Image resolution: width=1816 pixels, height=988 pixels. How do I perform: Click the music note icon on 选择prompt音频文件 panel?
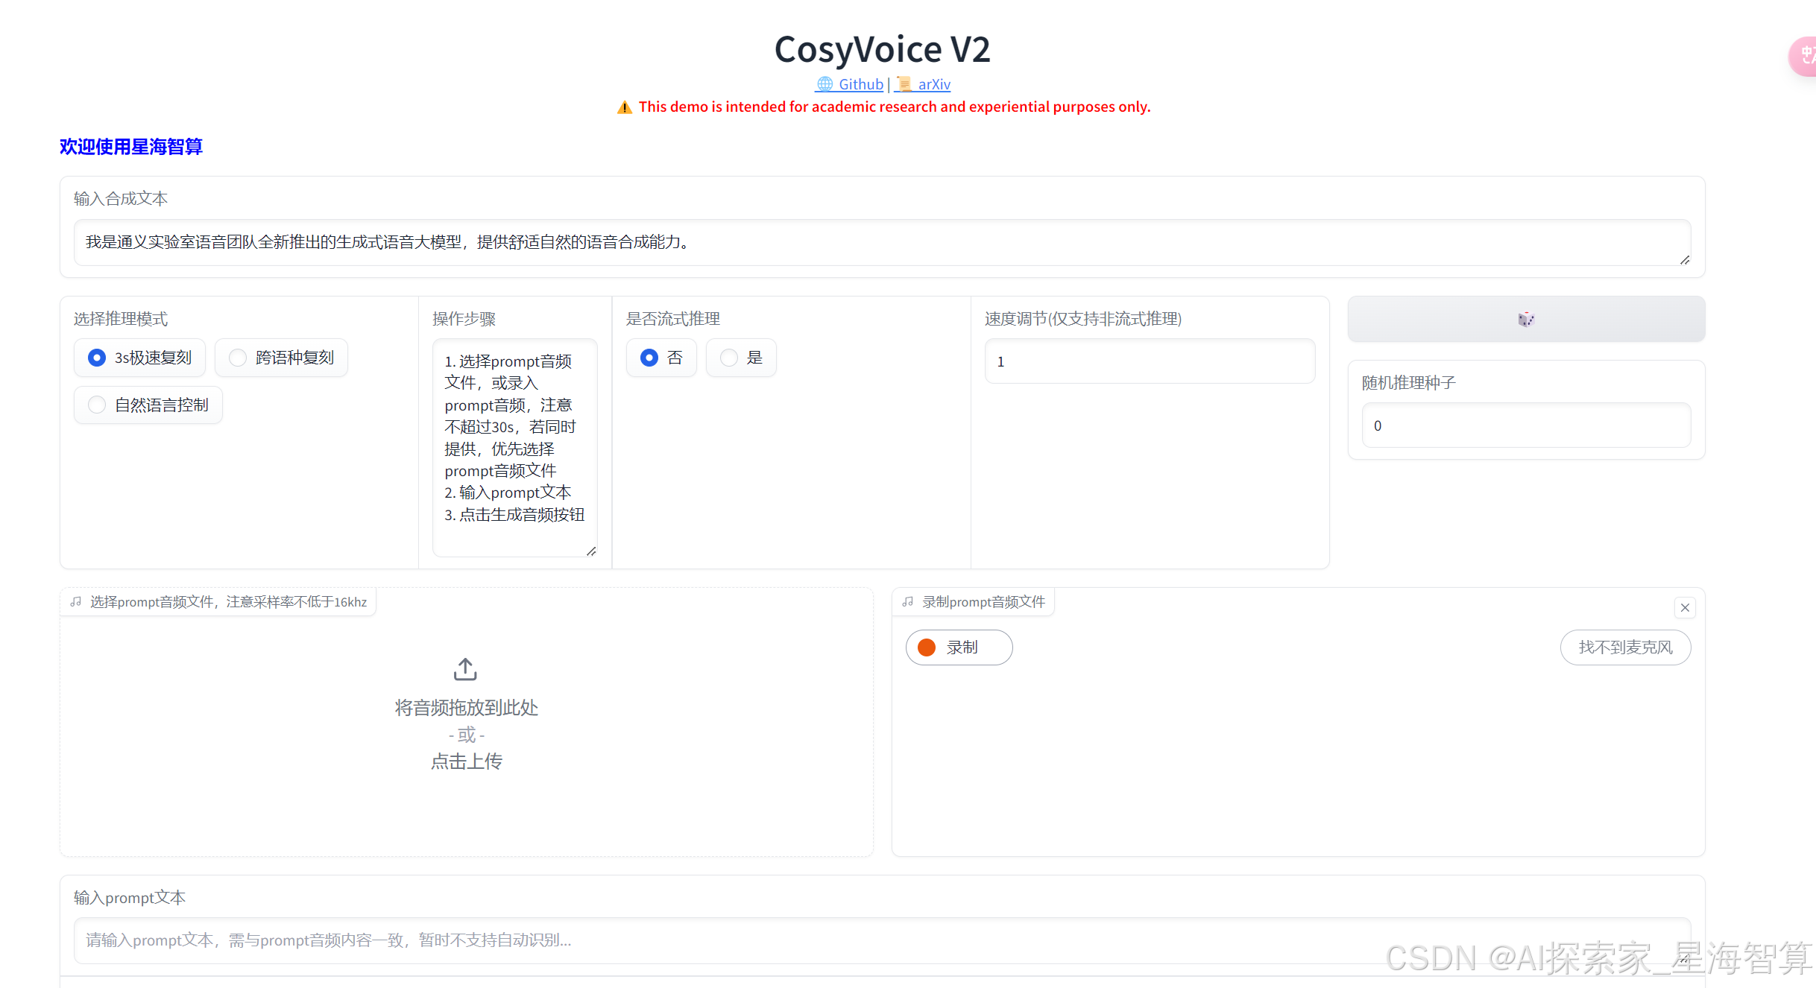pyautogui.click(x=75, y=601)
